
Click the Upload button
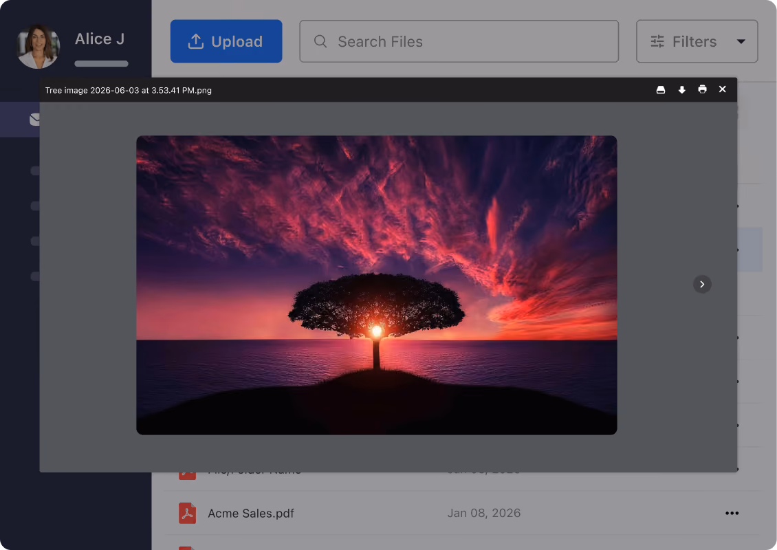coord(226,41)
